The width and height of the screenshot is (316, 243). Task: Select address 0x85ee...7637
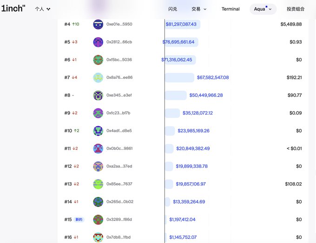tap(119, 184)
